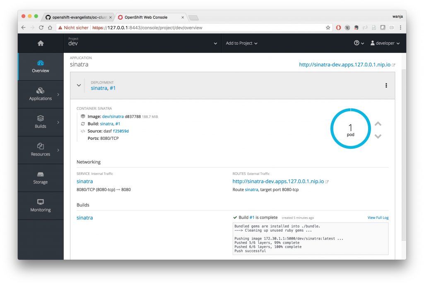Image resolution: width=424 pixels, height=285 pixels.
Task: Open the Monitoring sidebar section
Action: point(41,206)
